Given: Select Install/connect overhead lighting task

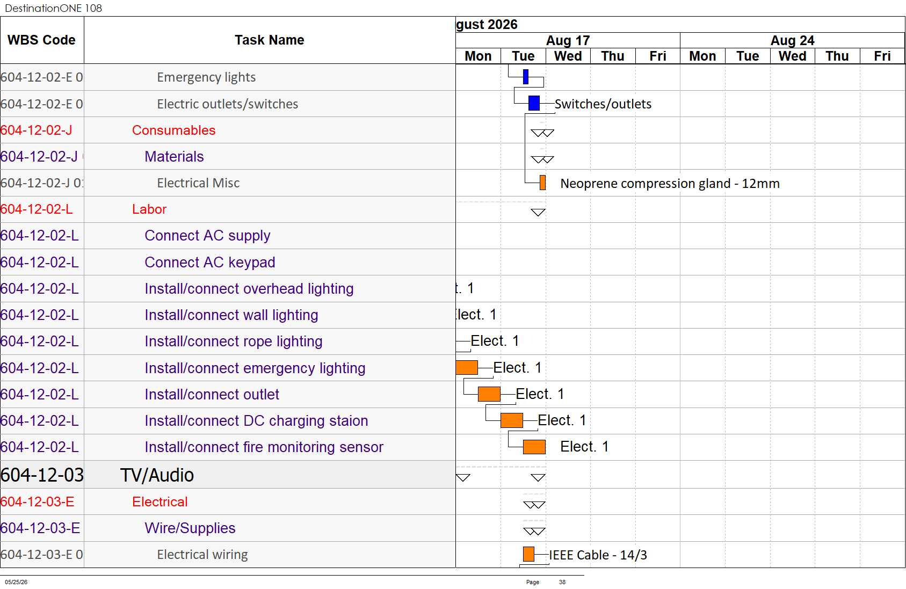Looking at the screenshot, I should (x=249, y=288).
